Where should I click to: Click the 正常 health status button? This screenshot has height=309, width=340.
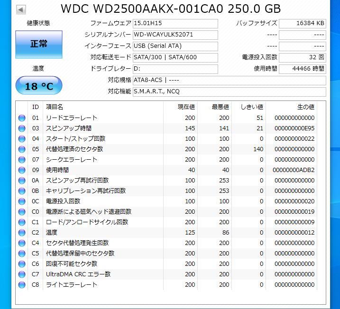(x=39, y=45)
